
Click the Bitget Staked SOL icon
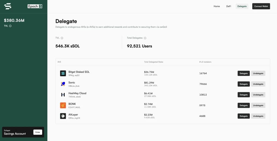(x=63, y=73)
